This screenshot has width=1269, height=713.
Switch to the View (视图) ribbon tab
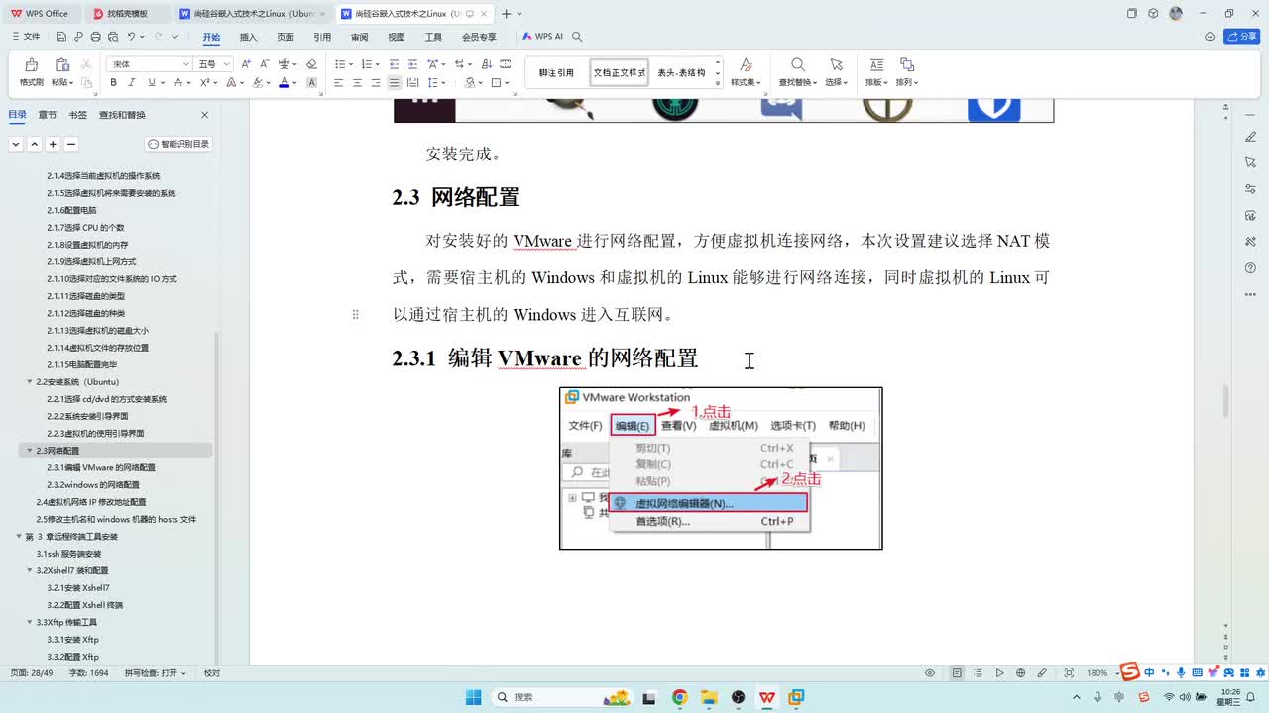(397, 37)
